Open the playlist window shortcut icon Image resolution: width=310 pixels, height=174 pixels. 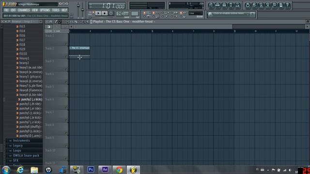click(211, 5)
